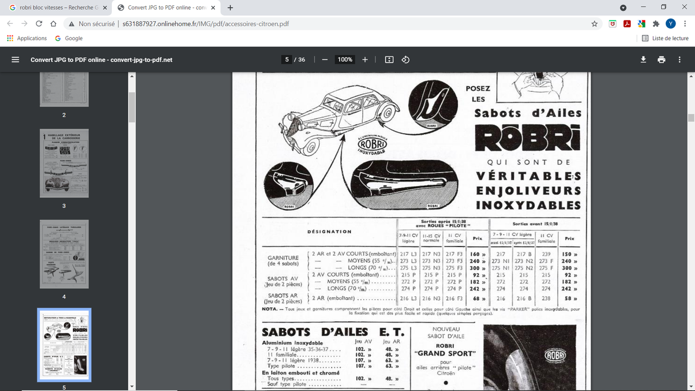
Task: Click the "GRAND SPORT" text
Action: [x=445, y=354]
